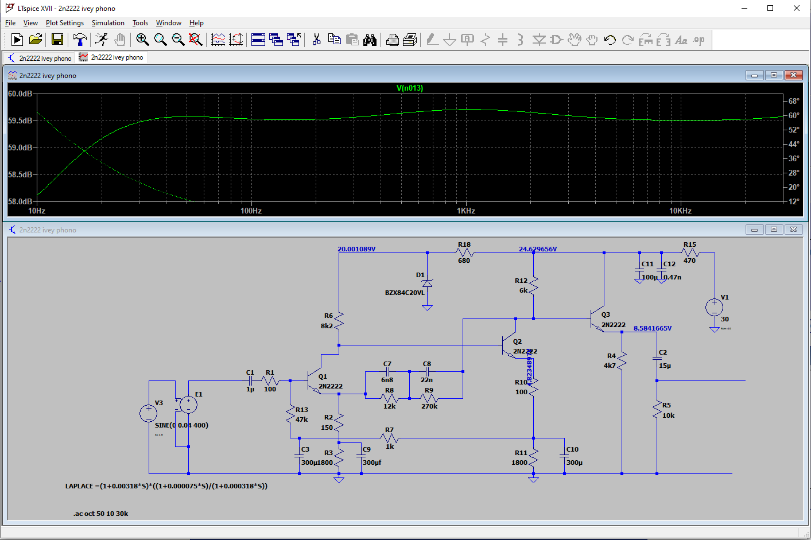
Task: Open the View menu
Action: pos(30,23)
